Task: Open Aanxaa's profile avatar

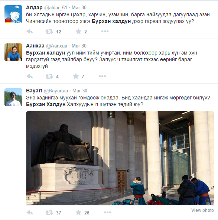Action: [13, 52]
